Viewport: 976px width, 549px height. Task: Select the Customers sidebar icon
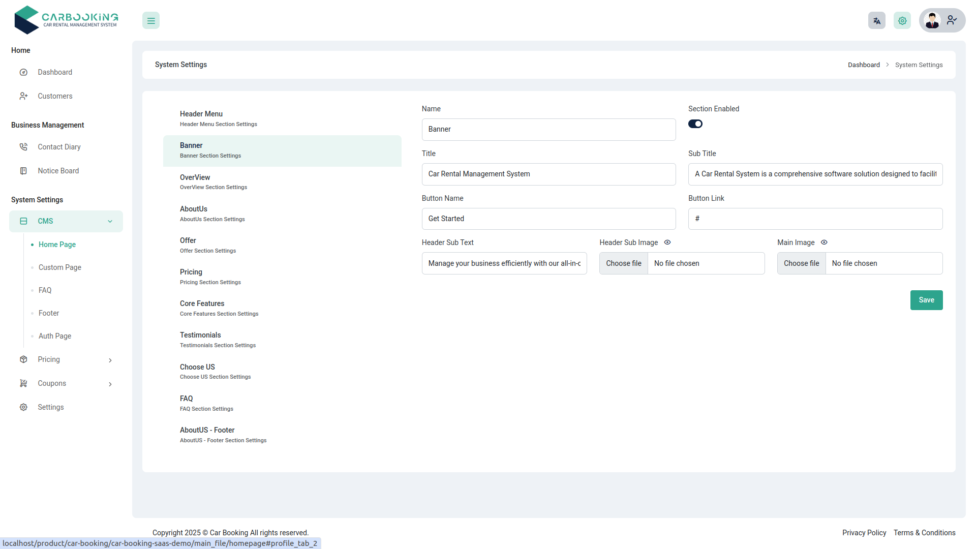24,96
